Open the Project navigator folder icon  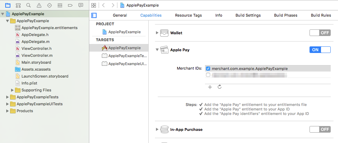[x=8, y=5]
